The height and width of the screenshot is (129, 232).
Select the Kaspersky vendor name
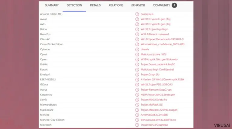[x=46, y=94]
